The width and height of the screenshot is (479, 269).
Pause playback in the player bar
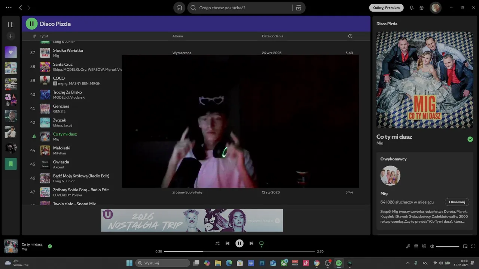coord(239,243)
